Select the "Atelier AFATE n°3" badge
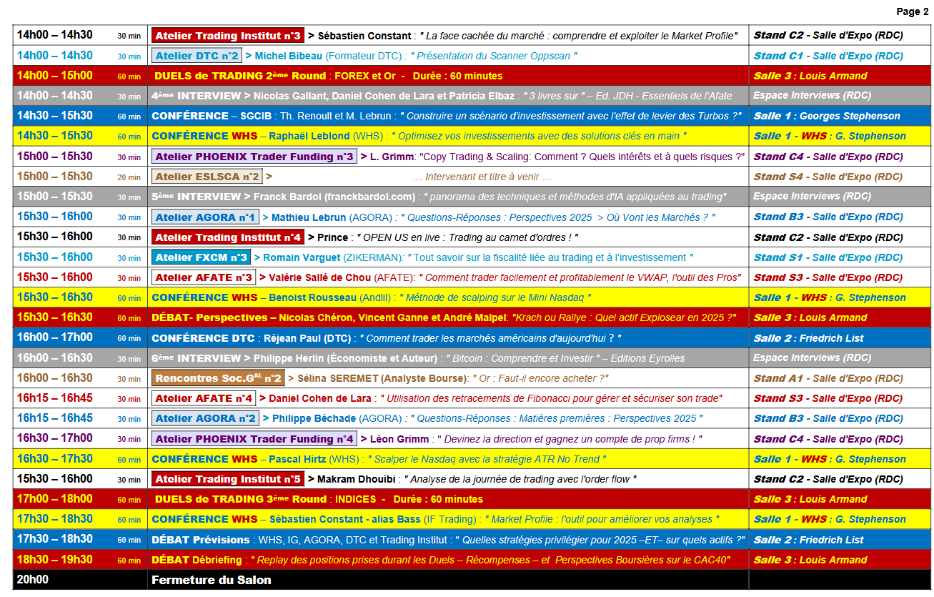The width and height of the screenshot is (934, 597). pos(204,277)
